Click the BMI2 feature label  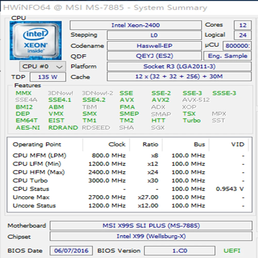24,107
